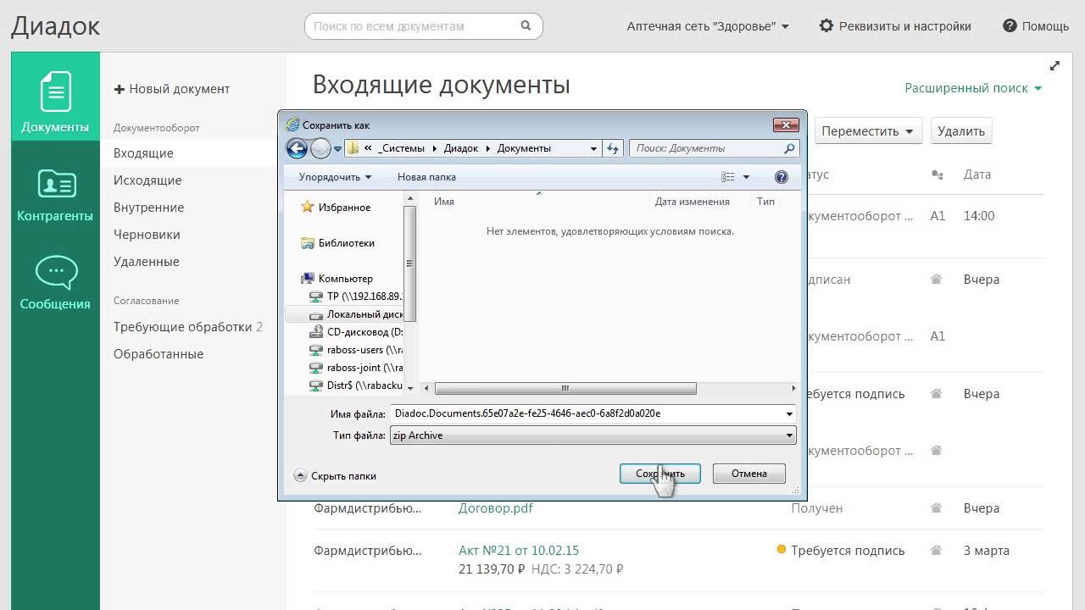Click the Диадок segment in the address path

coord(462,148)
